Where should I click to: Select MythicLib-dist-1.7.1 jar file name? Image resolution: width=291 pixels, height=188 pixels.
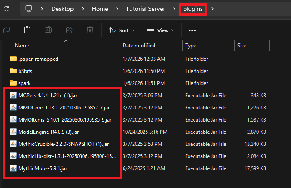[x=67, y=156]
